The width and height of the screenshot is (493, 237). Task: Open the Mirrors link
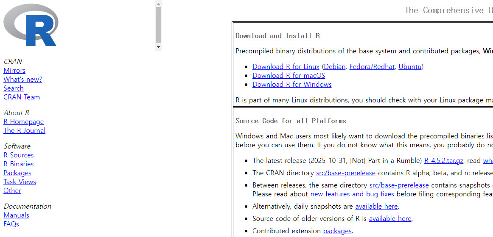[14, 71]
